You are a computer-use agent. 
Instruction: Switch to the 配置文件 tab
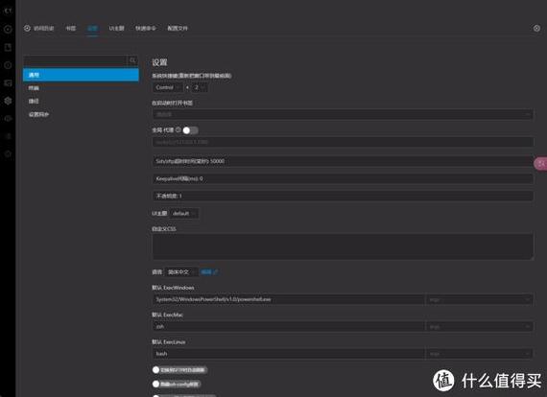point(178,28)
